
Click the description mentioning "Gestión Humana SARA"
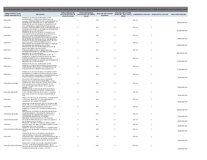pos(40,136)
